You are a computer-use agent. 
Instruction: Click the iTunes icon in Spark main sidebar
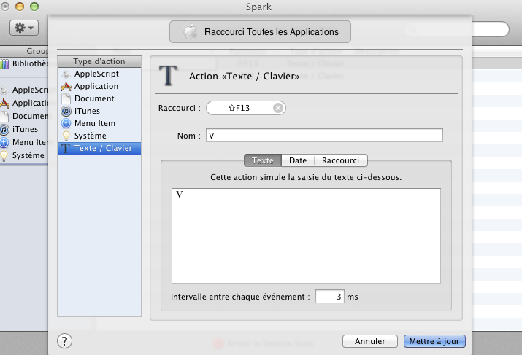coord(4,129)
